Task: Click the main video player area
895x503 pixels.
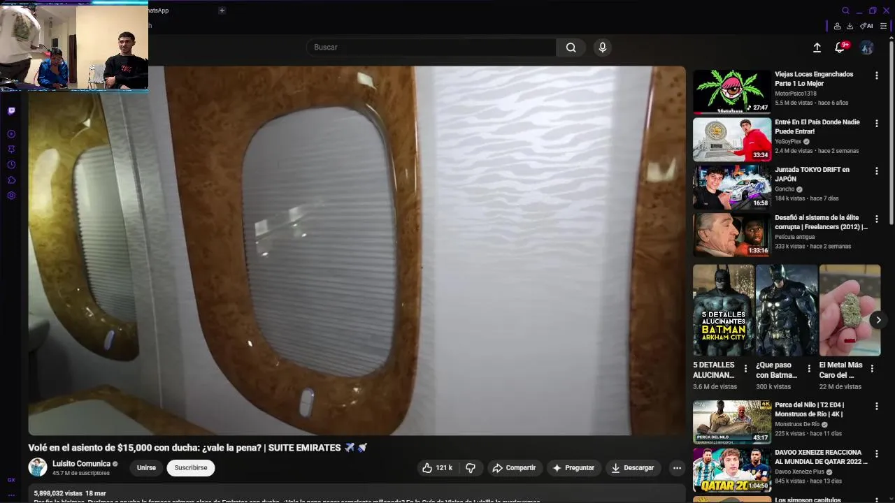Action: click(x=357, y=251)
